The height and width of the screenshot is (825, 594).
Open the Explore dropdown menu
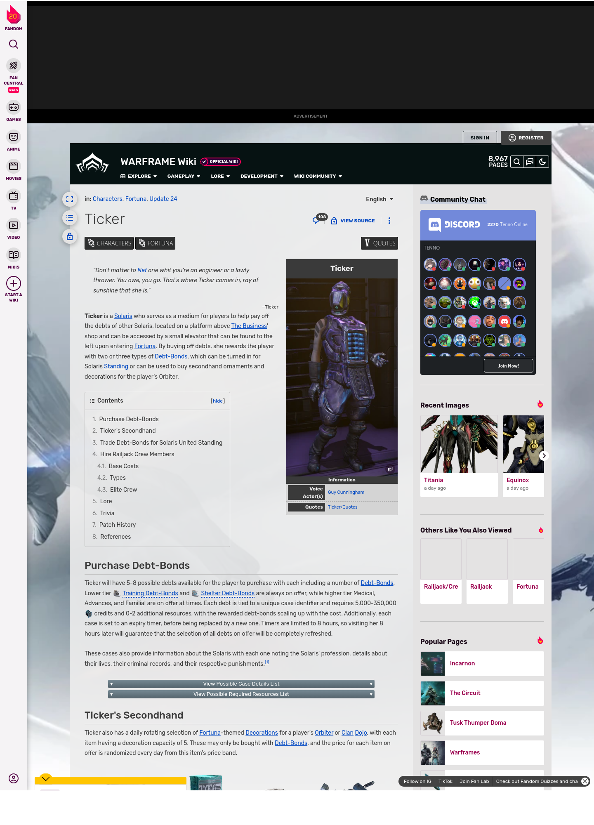(x=139, y=176)
